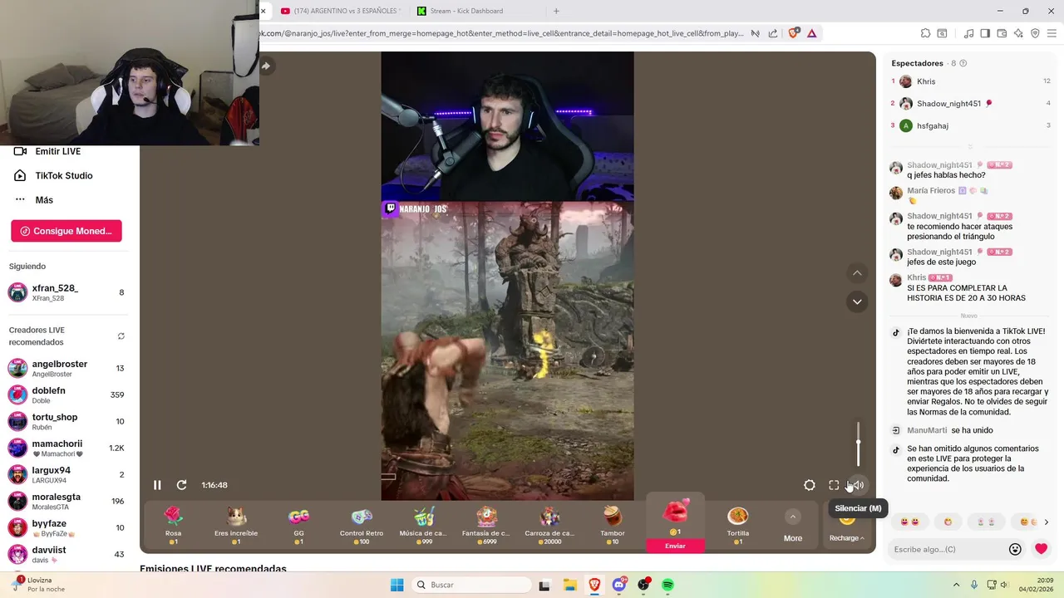The width and height of the screenshot is (1064, 598).
Task: Toggle the browser sidebar panel
Action: (985, 33)
